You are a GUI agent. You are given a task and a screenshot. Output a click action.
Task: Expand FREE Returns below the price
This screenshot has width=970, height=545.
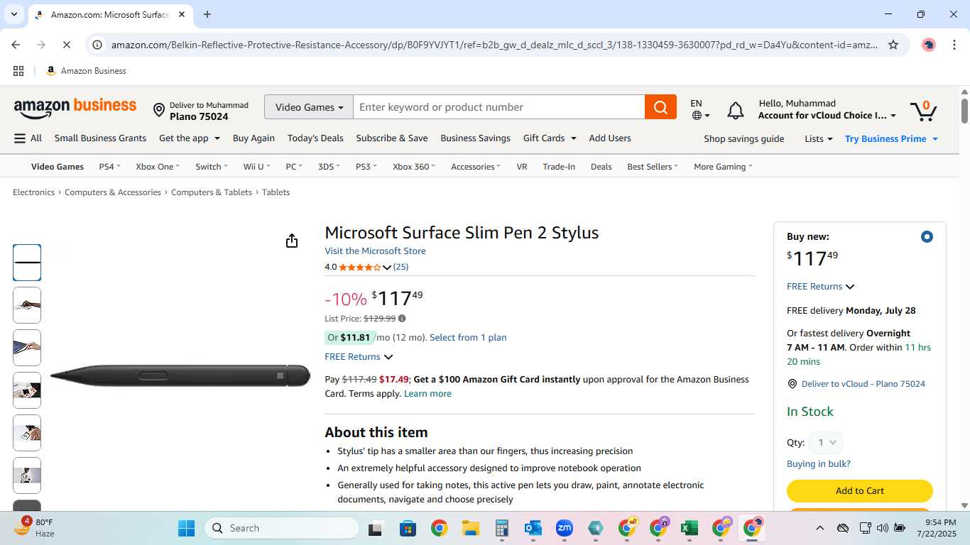[x=359, y=357]
